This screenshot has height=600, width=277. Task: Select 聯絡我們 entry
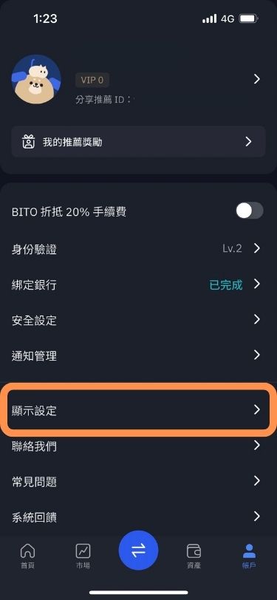[x=139, y=446]
